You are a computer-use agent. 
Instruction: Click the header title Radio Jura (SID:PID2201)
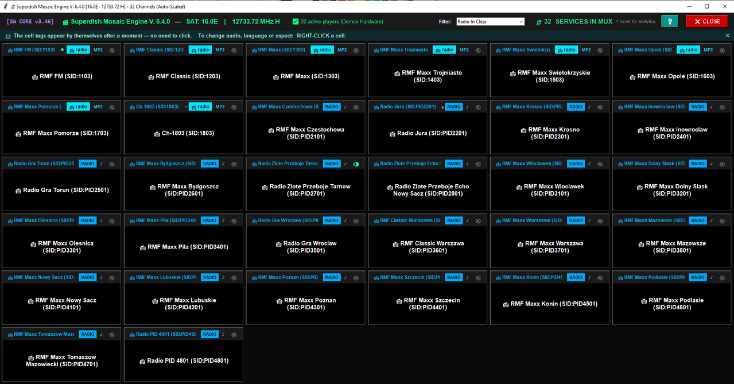(408, 107)
